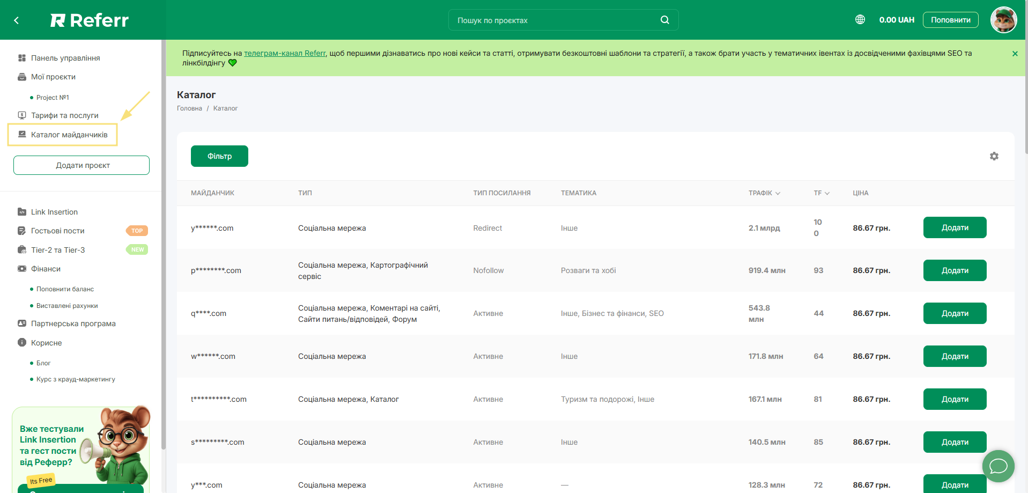Select Гостьові пости in sidebar
This screenshot has width=1028, height=493.
pos(58,231)
